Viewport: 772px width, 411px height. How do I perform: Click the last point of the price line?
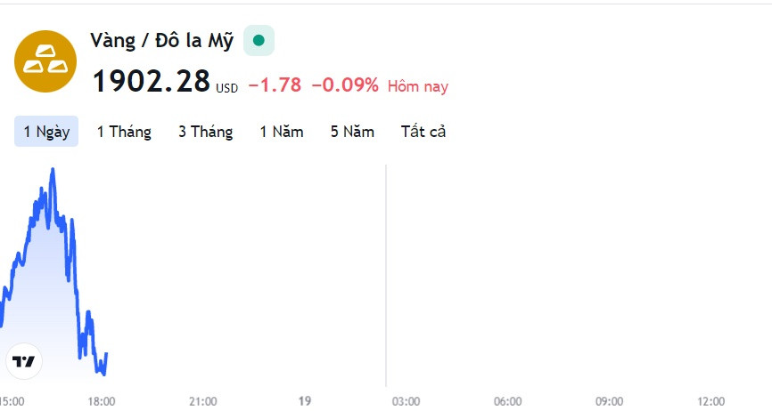click(106, 353)
